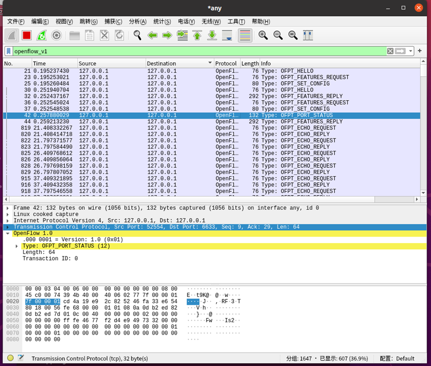Open capture options gear icon
The height and width of the screenshot is (366, 431).
pos(57,35)
